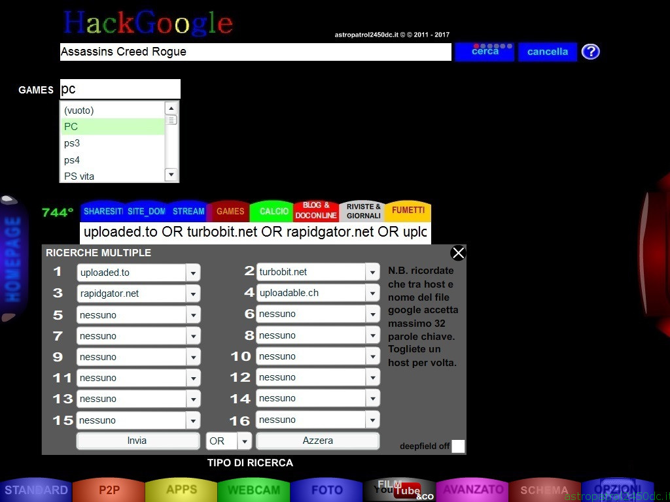Select FILM YouTube & CO search type
This screenshot has width=670, height=502.
point(399,490)
